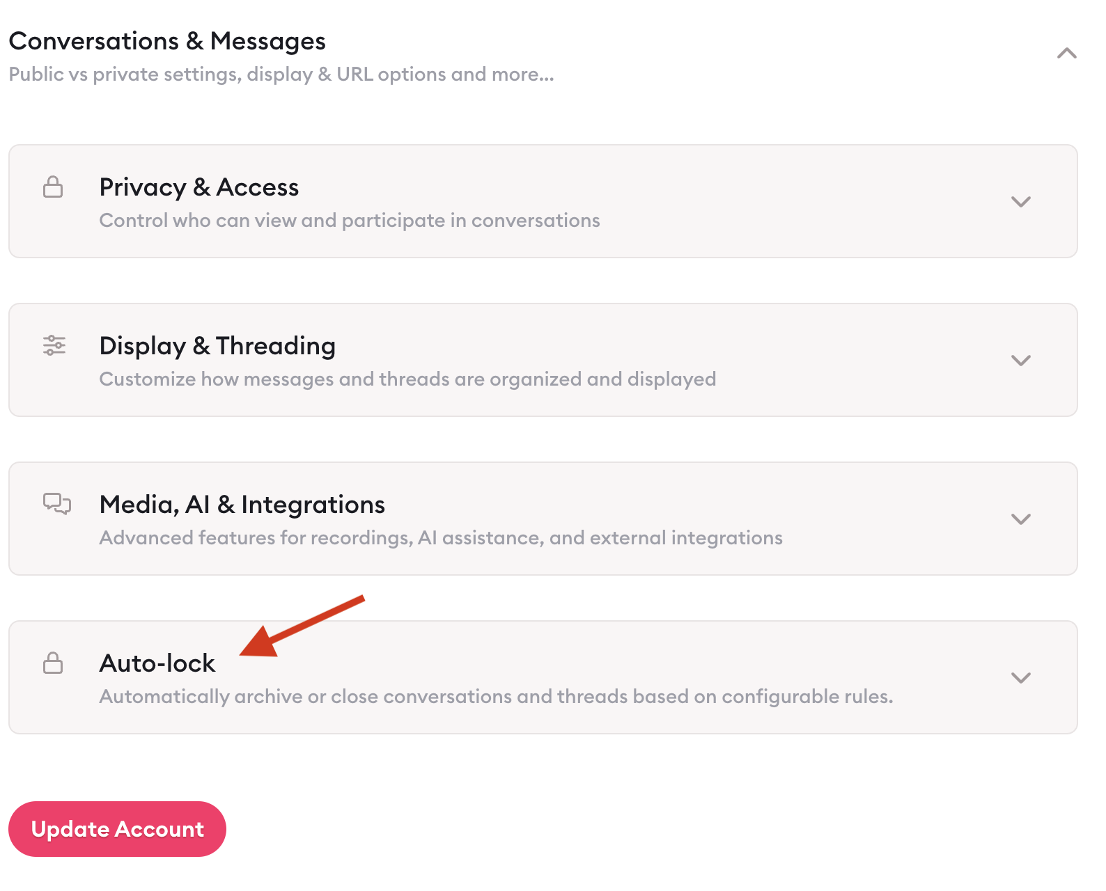
Task: Expand Privacy & Access using its chevron
Action: tap(1020, 202)
